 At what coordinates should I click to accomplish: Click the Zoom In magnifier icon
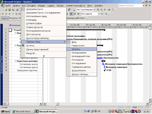pos(98,10)
